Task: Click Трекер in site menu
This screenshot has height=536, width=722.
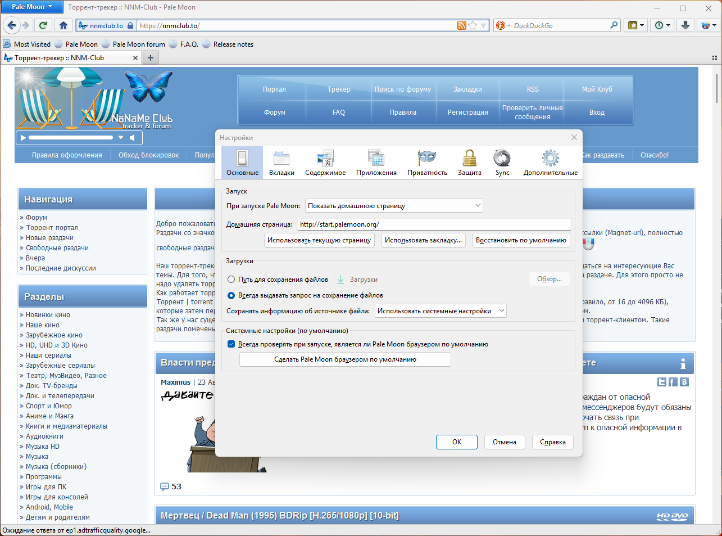Action: pos(339,89)
